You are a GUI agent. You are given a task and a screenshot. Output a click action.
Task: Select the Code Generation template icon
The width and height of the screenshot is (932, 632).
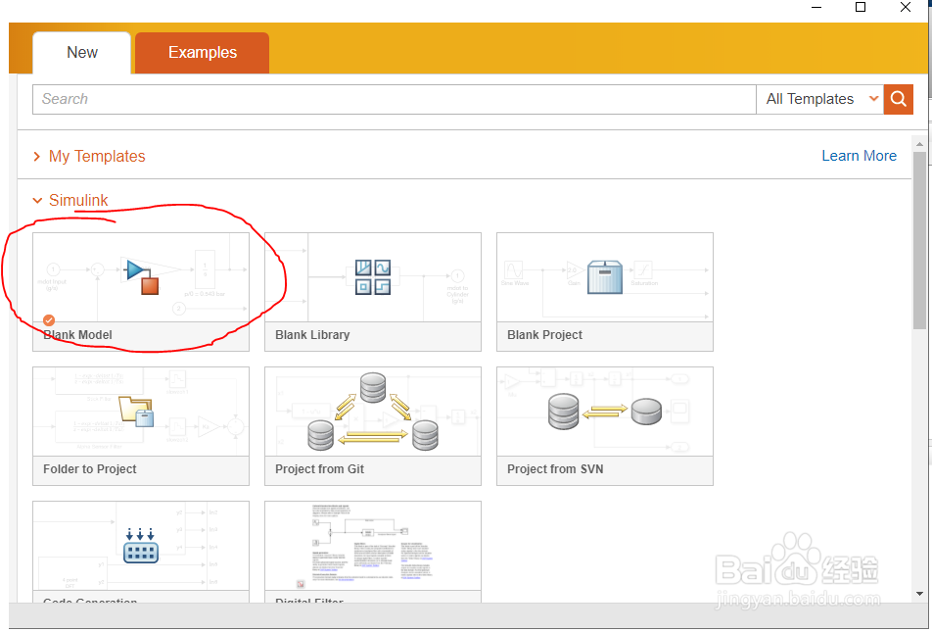click(141, 546)
